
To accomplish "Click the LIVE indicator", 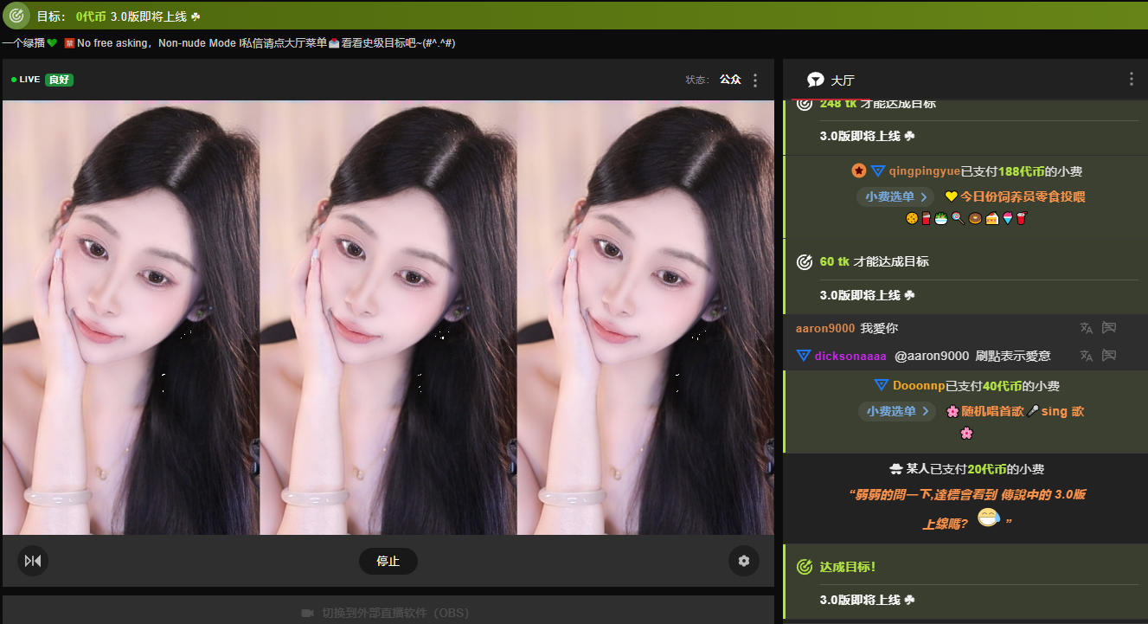I will point(26,80).
